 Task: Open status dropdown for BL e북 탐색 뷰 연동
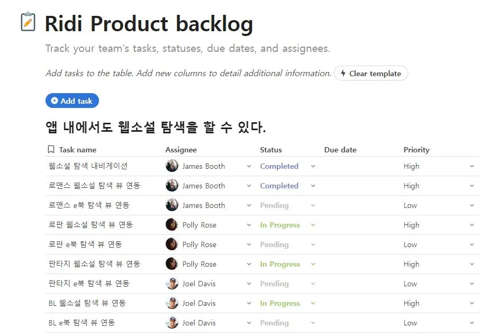coord(313,323)
